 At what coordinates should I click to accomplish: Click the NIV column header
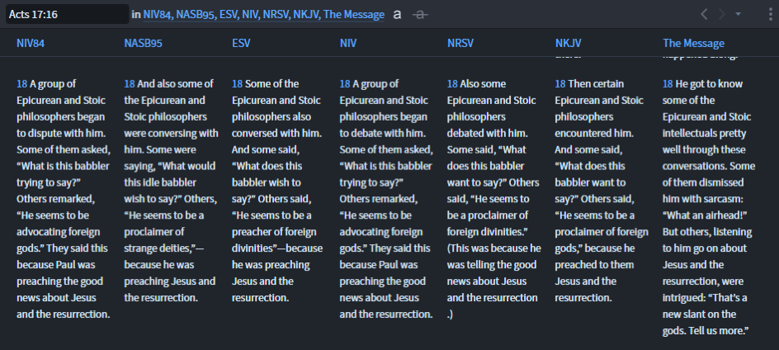click(x=348, y=43)
